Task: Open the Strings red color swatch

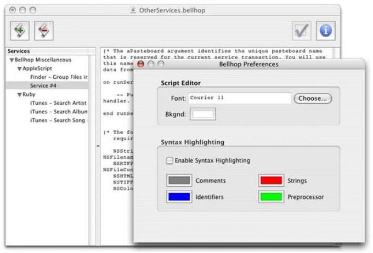Action: click(271, 181)
